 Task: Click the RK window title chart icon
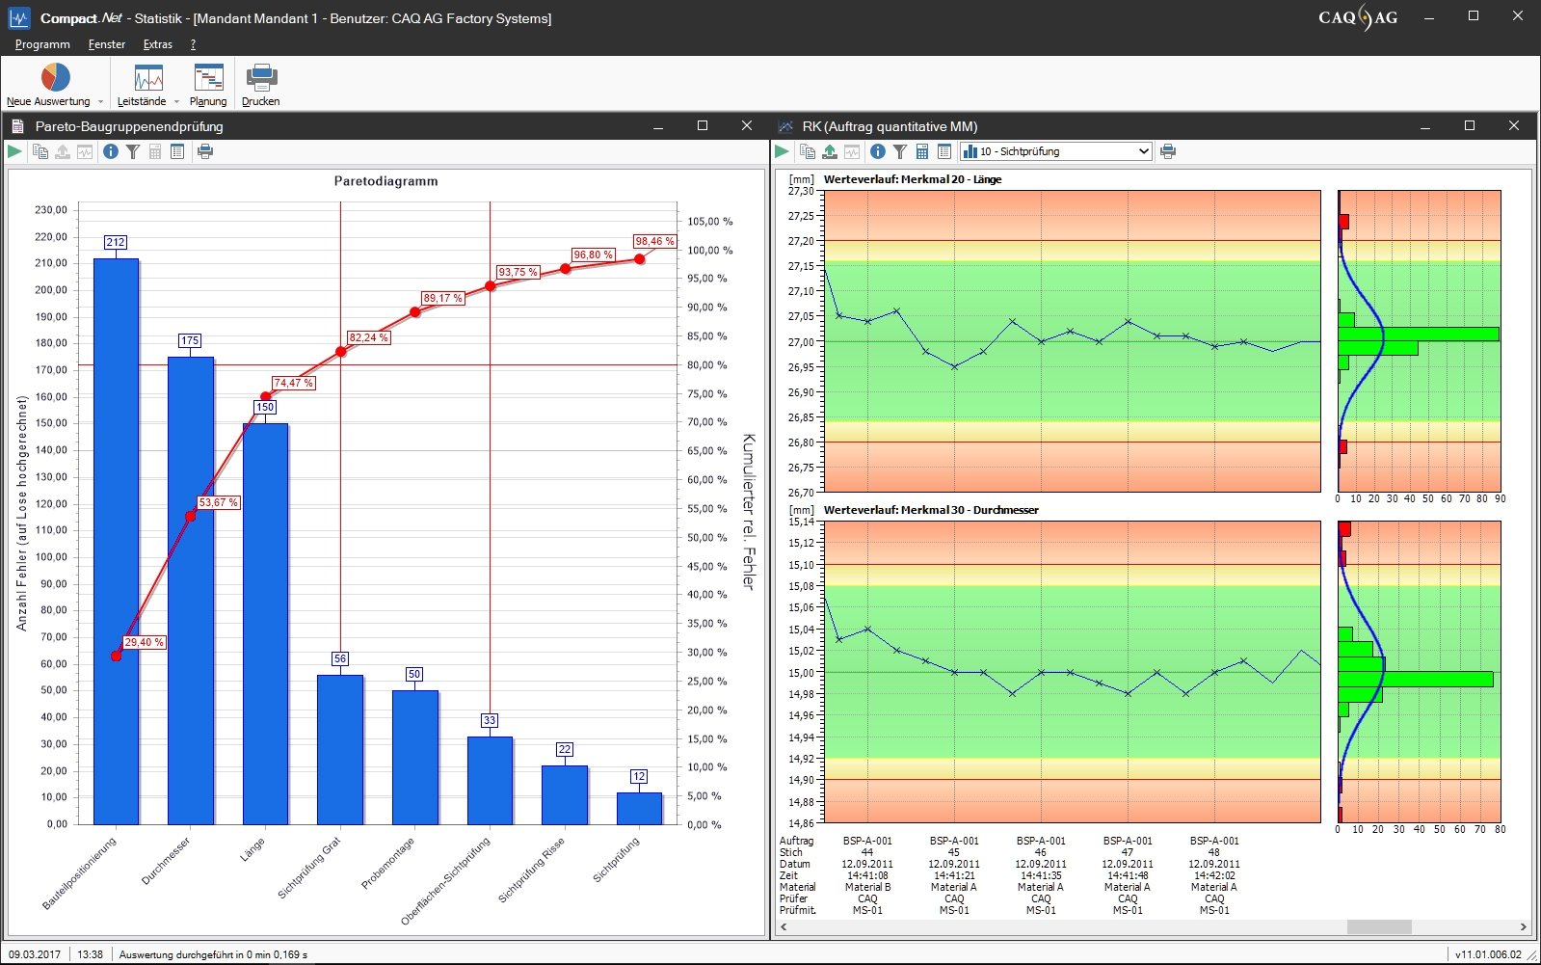pyautogui.click(x=785, y=126)
